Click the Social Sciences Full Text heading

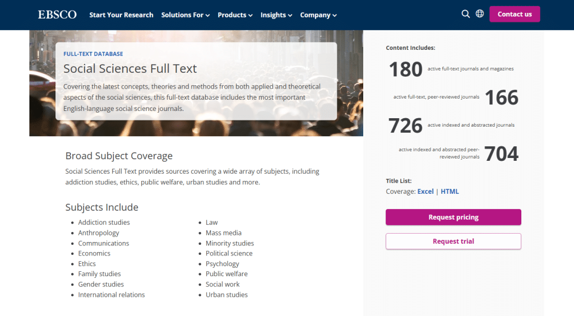[130, 69]
